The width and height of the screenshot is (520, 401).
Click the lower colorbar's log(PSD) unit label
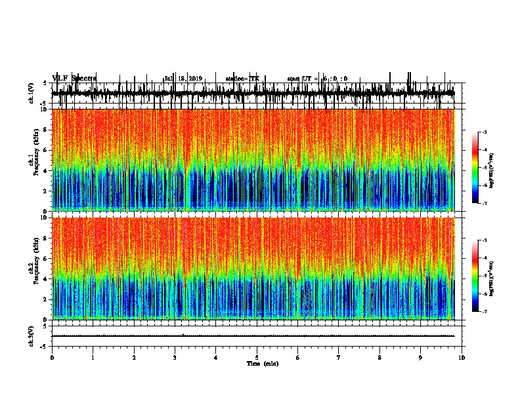pos(492,278)
